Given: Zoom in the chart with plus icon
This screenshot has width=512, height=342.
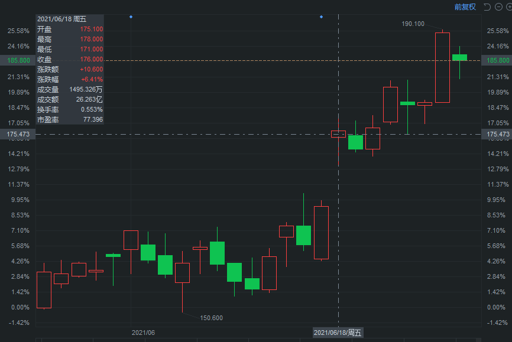Looking at the screenshot, I should [509, 7].
